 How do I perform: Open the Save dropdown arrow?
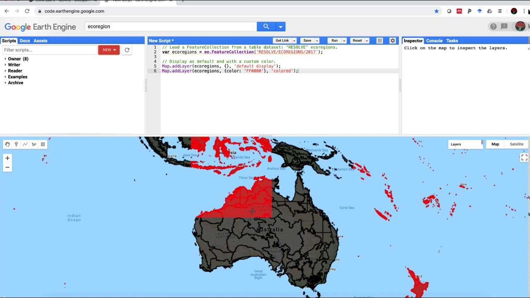point(317,41)
